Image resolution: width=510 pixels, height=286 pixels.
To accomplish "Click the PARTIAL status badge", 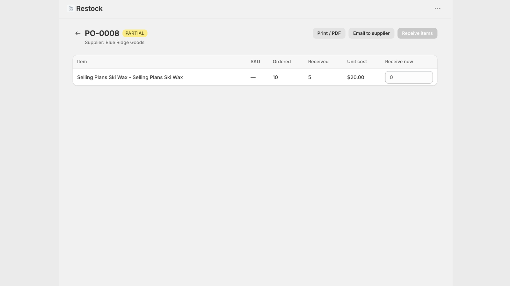I will pos(135,33).
